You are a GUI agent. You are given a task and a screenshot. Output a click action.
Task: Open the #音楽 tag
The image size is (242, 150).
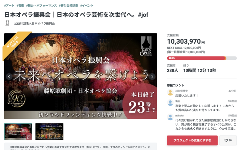click(x=20, y=6)
